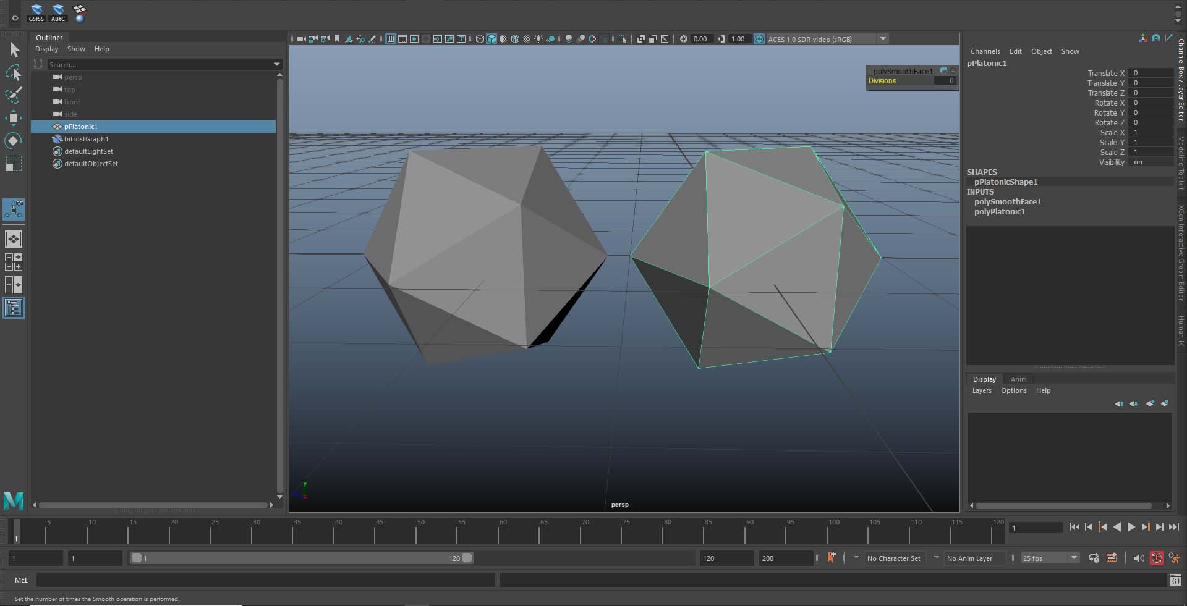This screenshot has height=606, width=1187.
Task: Activate the Lasso selection tool
Action: [14, 73]
